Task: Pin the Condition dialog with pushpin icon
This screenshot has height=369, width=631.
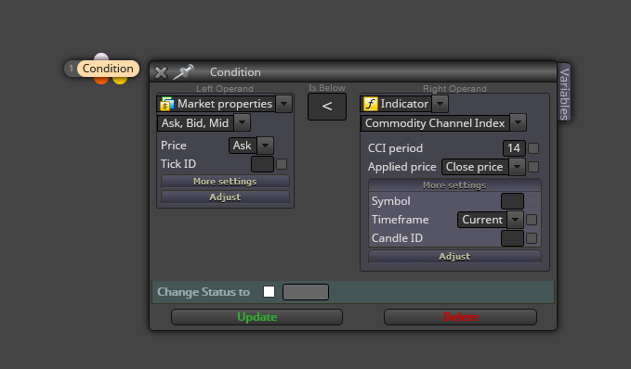Action: (x=183, y=72)
